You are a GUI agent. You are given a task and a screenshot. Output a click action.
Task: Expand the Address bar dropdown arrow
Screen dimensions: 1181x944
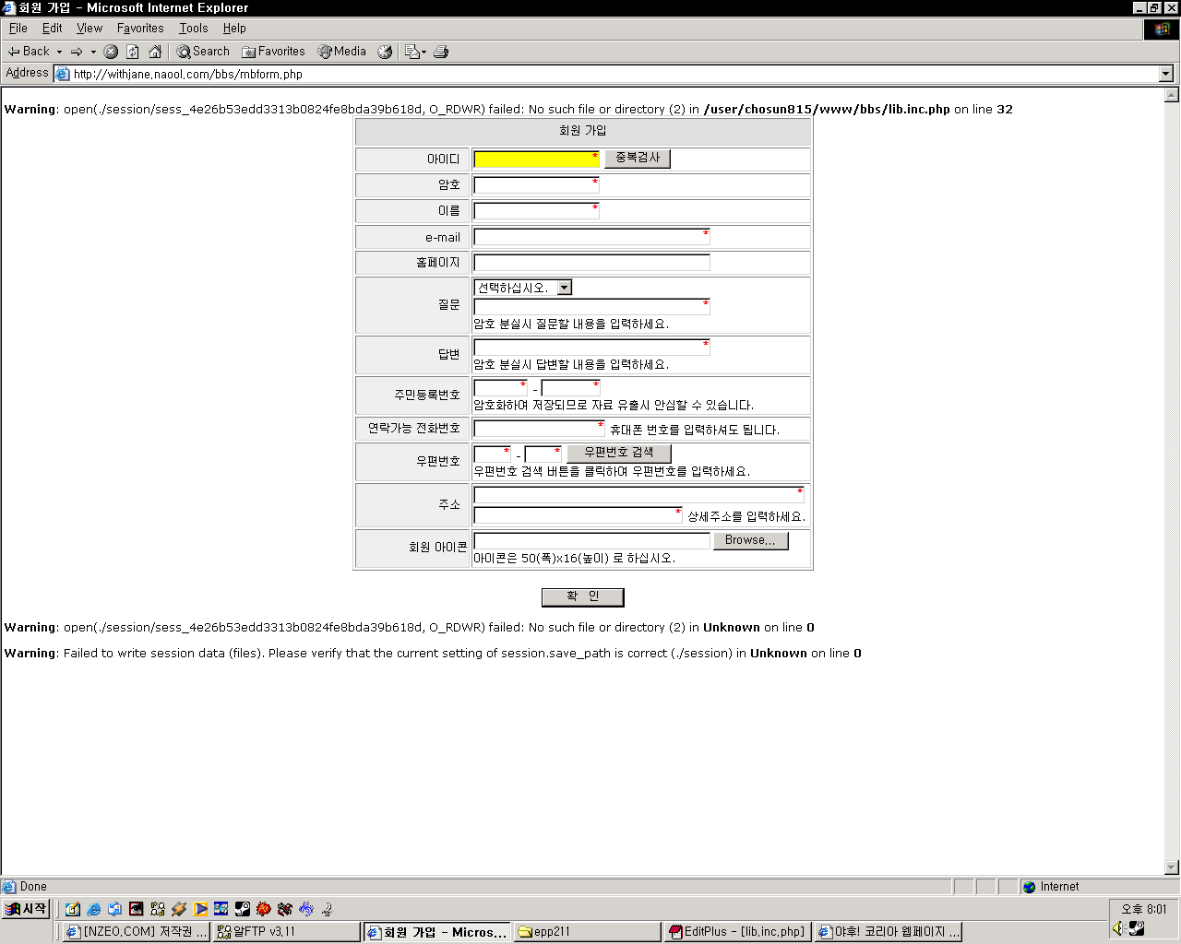pyautogui.click(x=1165, y=74)
